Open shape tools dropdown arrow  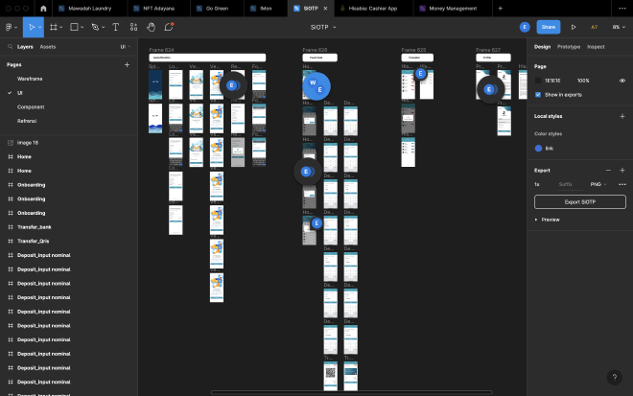point(82,28)
